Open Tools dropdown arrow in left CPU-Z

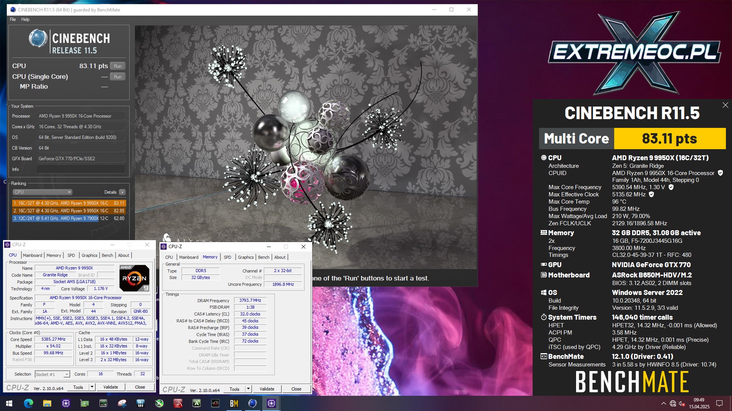92,387
